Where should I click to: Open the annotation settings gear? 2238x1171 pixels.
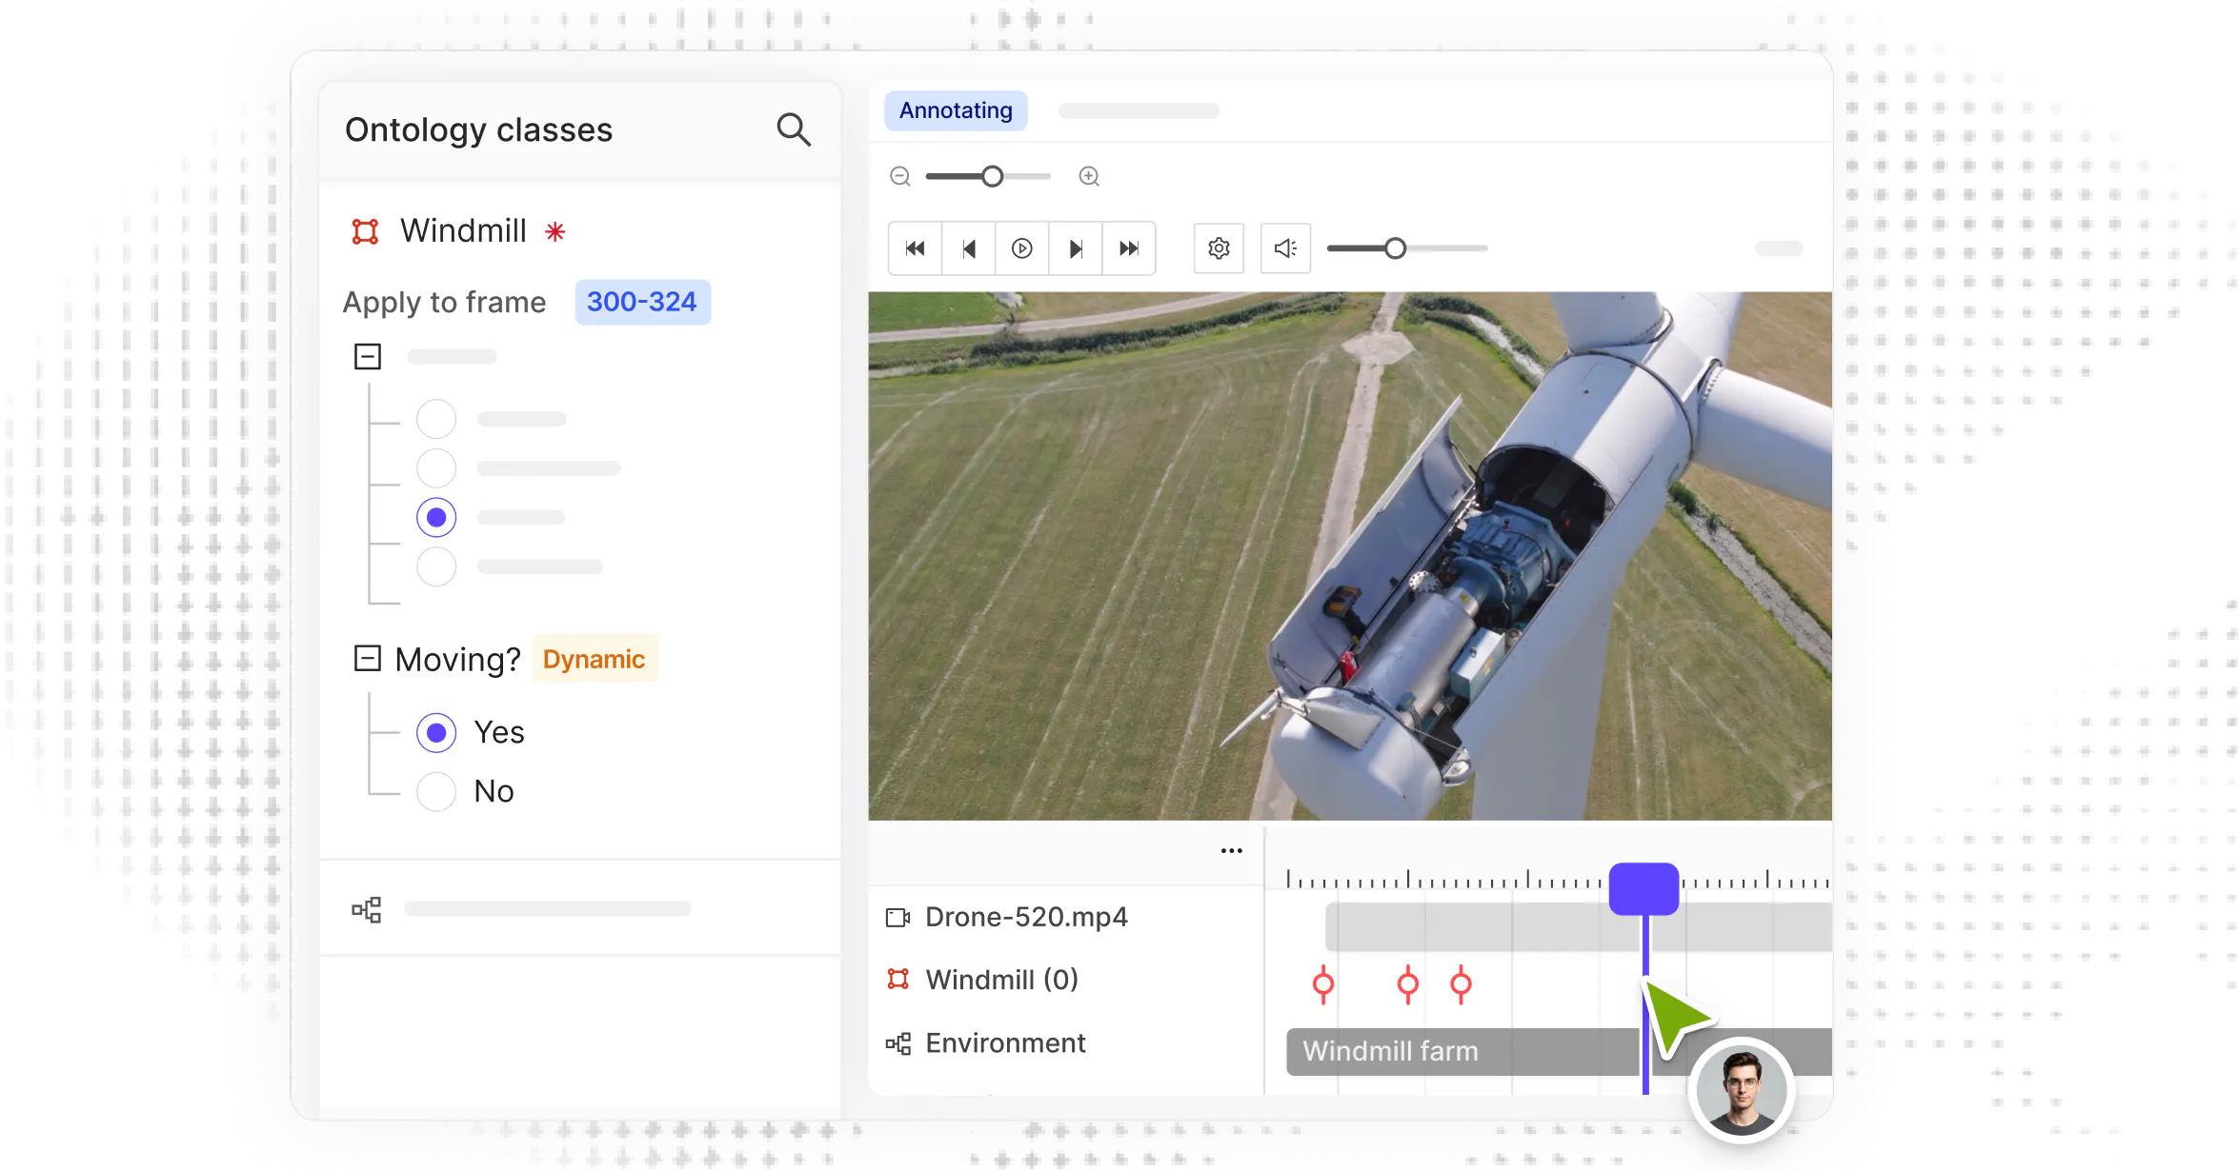click(x=1219, y=248)
